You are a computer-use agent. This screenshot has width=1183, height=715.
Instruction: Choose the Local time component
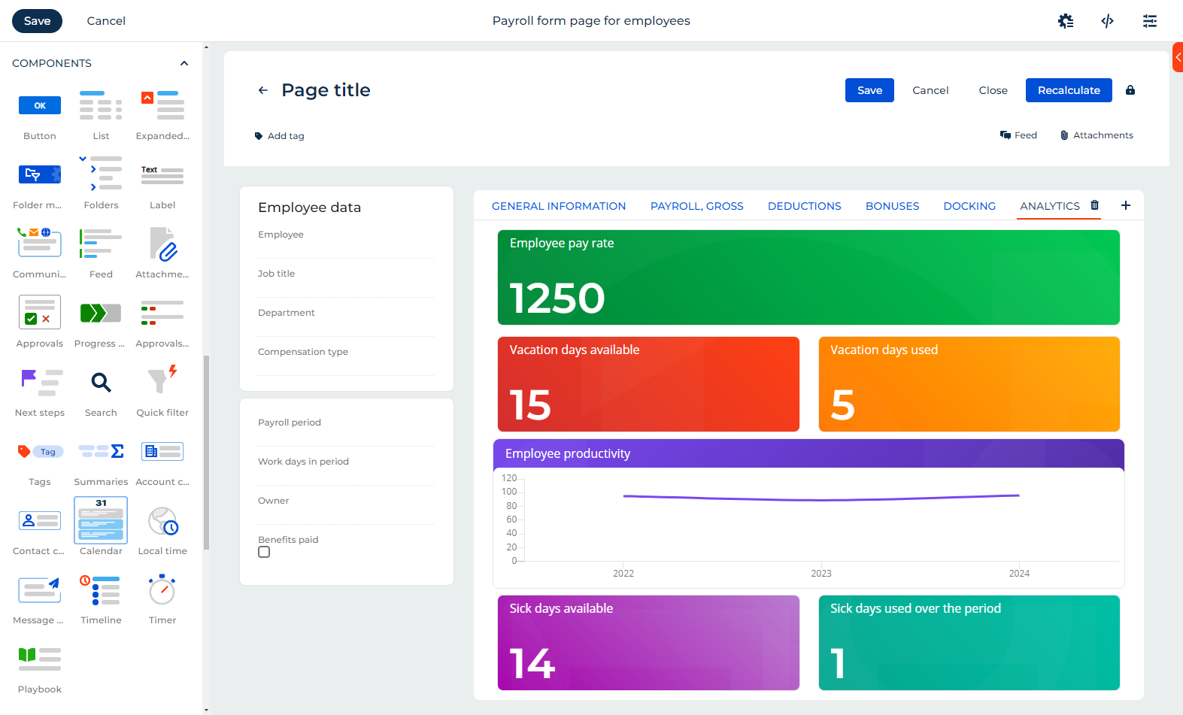pyautogui.click(x=162, y=521)
